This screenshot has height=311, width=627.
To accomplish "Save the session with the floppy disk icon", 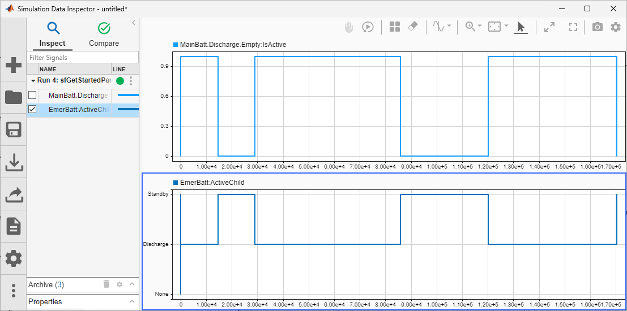I will [13, 129].
